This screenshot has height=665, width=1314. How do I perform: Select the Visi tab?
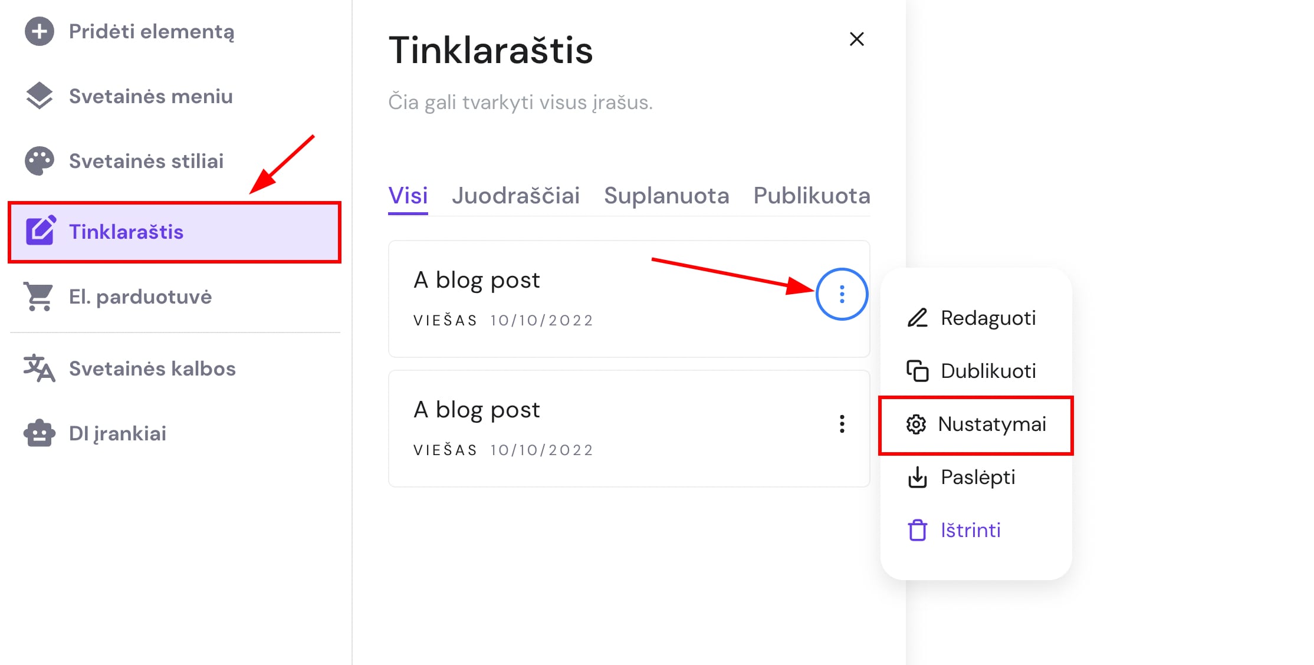pyautogui.click(x=408, y=196)
